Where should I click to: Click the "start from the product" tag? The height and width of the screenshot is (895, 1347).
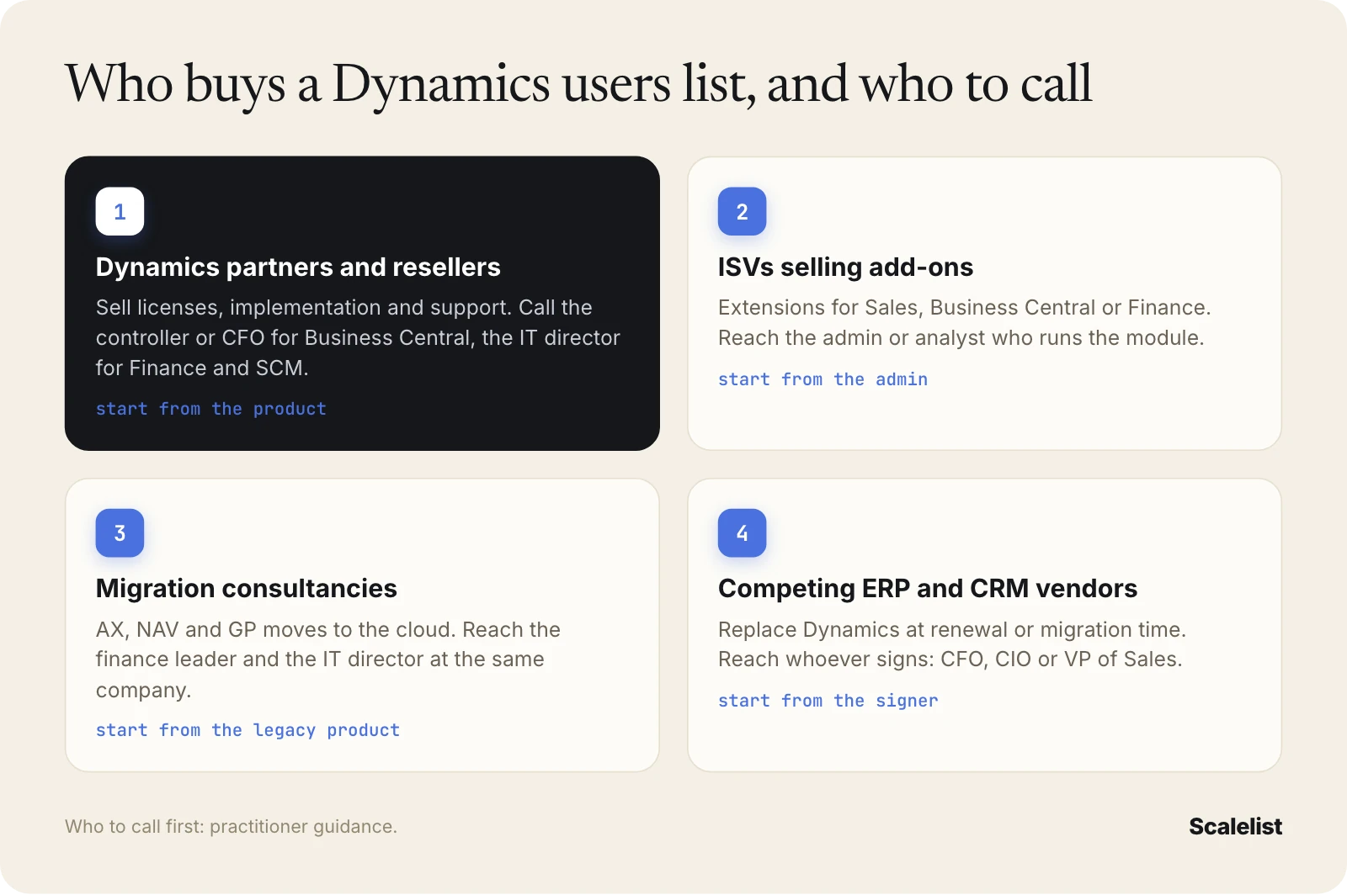point(210,409)
